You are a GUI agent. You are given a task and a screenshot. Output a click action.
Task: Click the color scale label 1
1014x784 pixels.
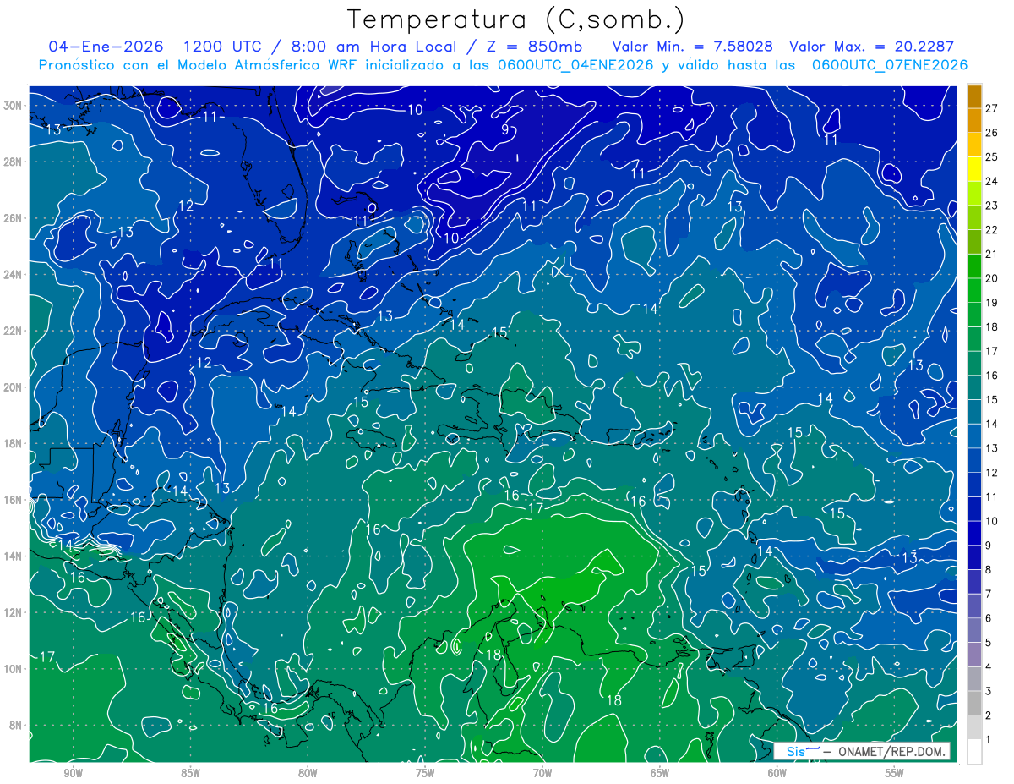(989, 740)
